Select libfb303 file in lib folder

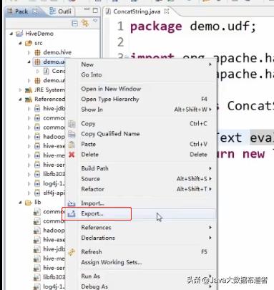(49, 277)
